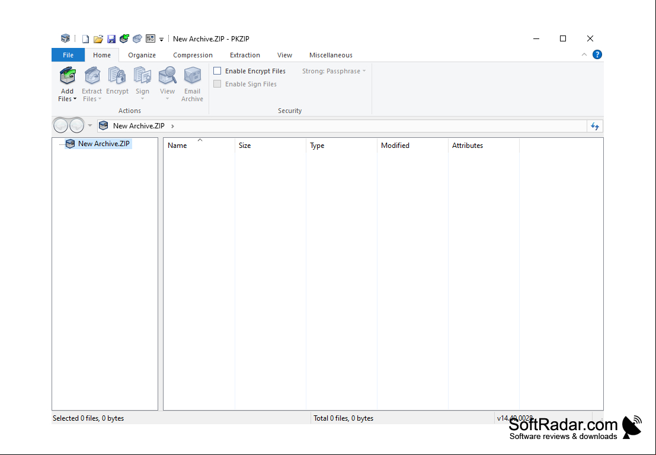Click the Add Files ribbon icon
Image resolution: width=656 pixels, height=455 pixels.
[68, 76]
